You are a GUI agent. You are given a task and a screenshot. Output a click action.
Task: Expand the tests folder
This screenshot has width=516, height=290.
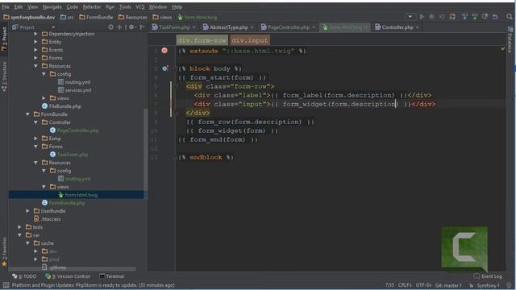point(19,227)
